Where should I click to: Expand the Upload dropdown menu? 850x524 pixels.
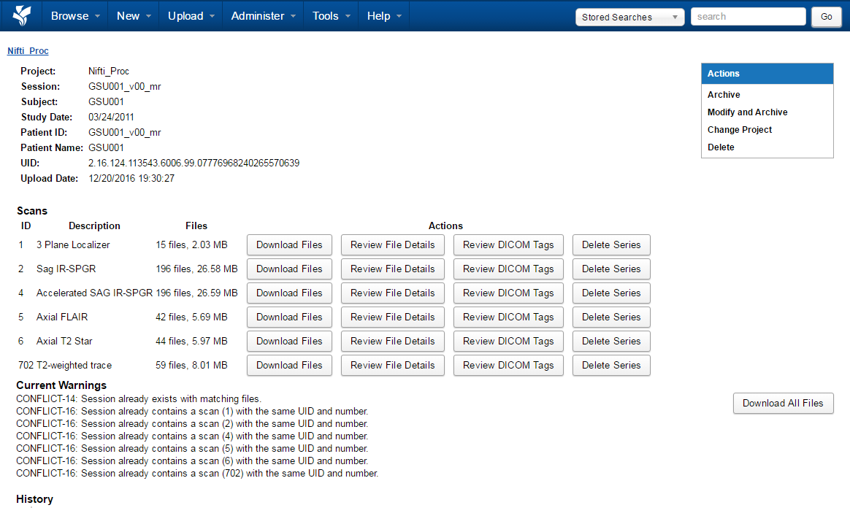coord(191,16)
